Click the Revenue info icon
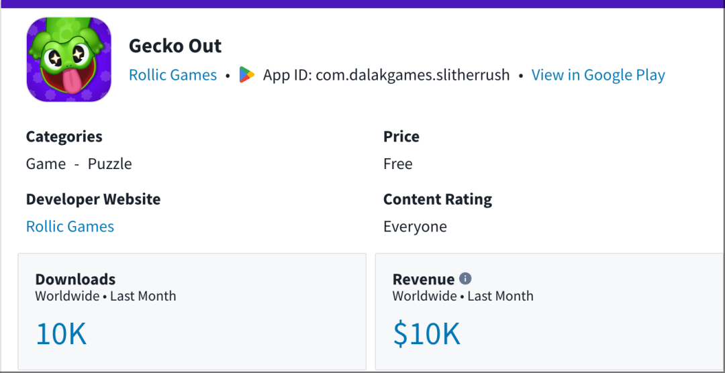The width and height of the screenshot is (725, 373). pos(465,278)
